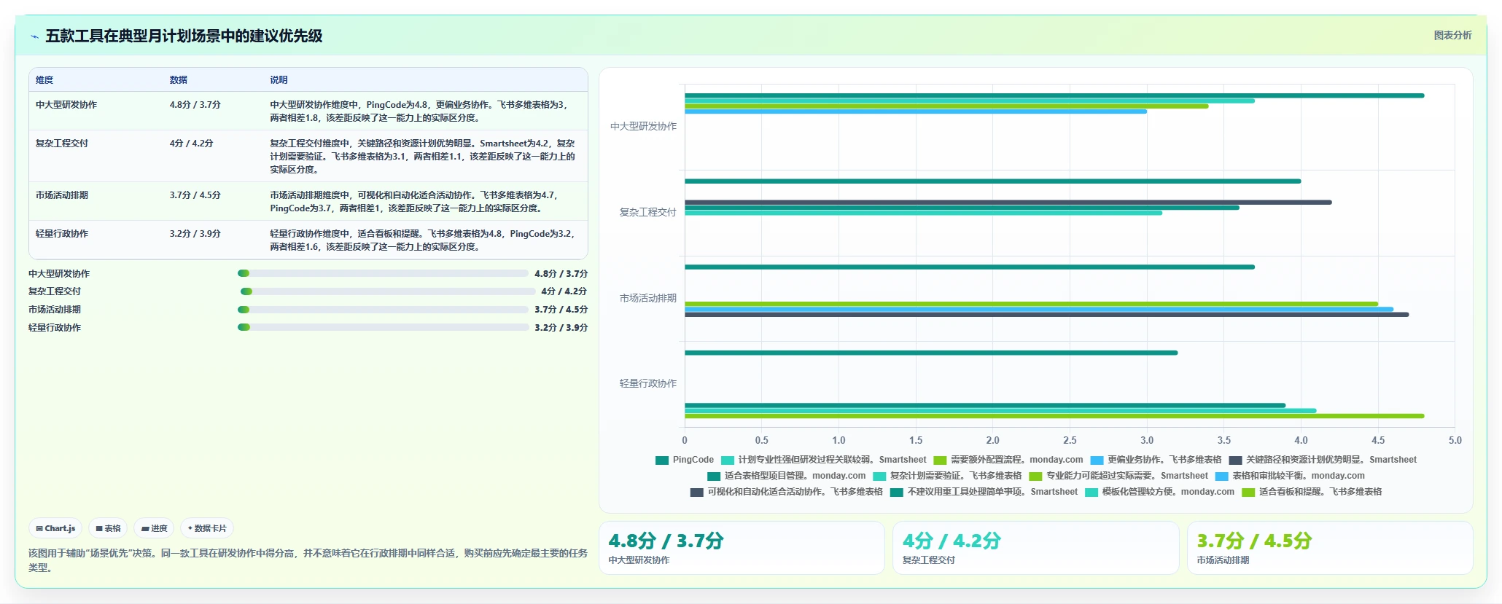
Task: Toggle legend 表格和审批较平衡。monday.com
Action: pos(1290,476)
